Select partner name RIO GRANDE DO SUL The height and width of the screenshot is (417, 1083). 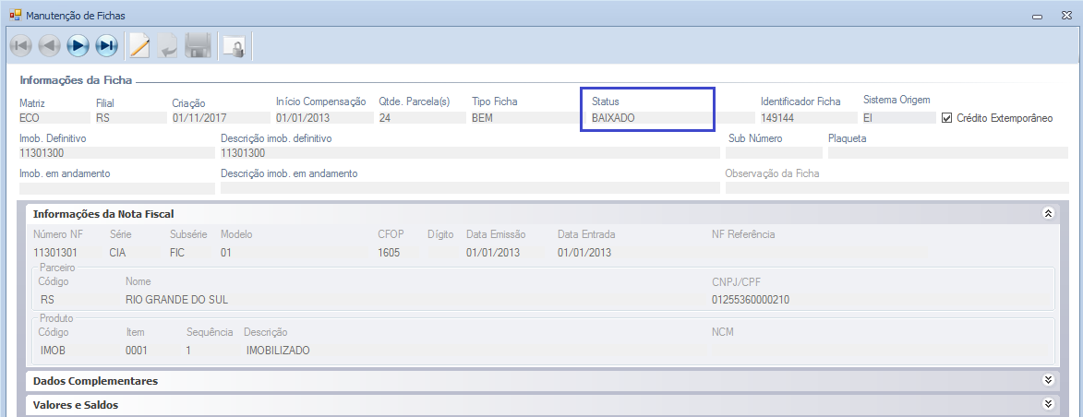pos(177,300)
